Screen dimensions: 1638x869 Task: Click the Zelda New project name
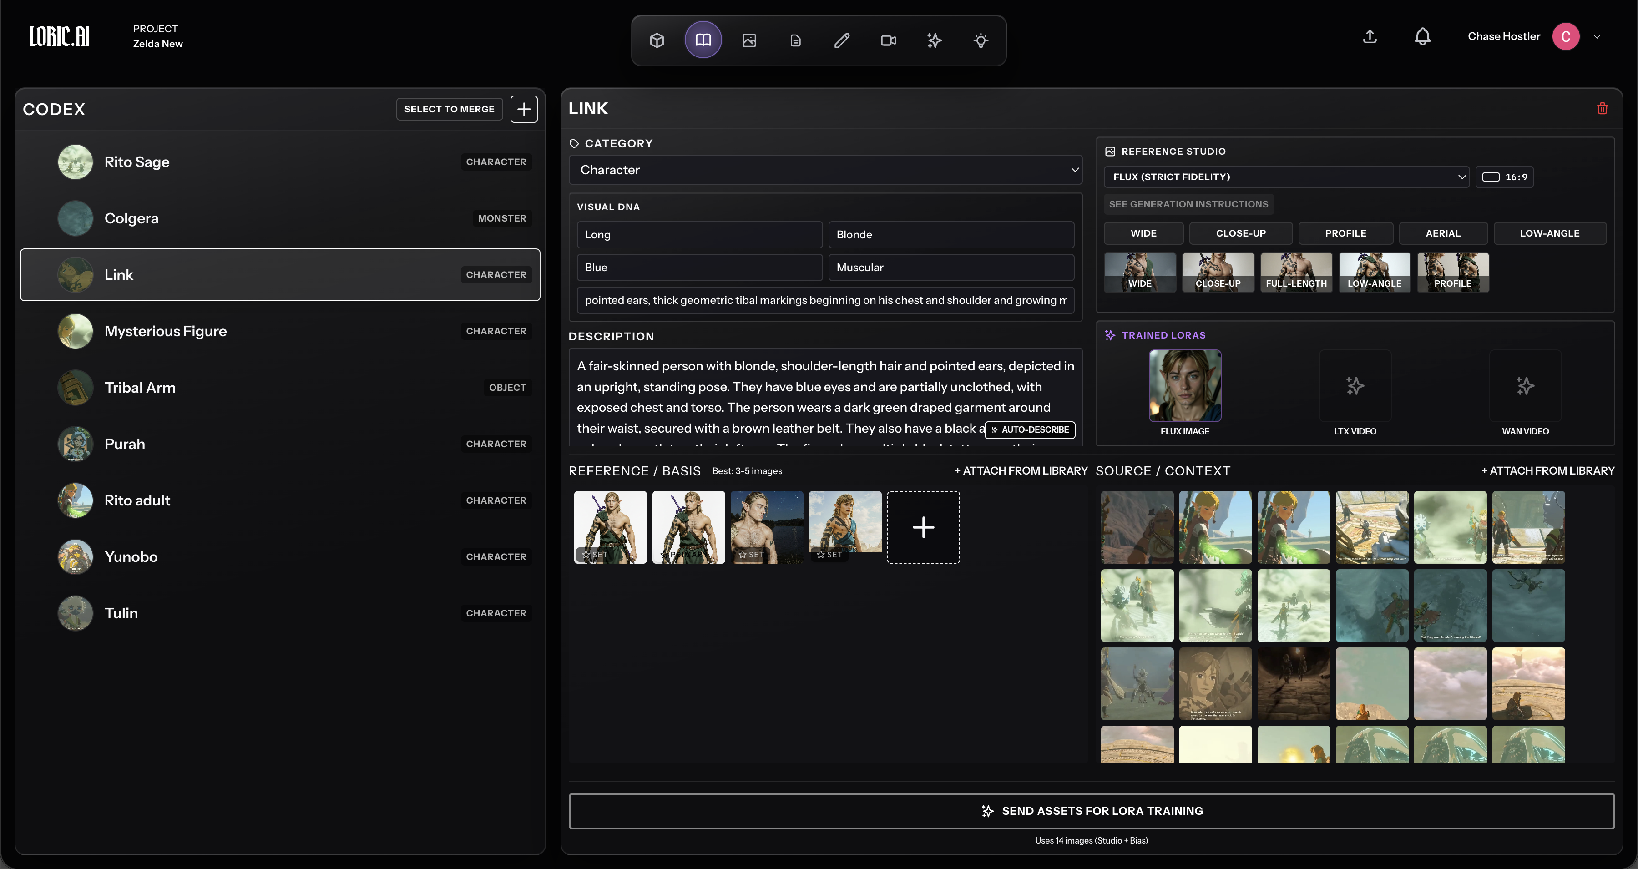point(158,44)
